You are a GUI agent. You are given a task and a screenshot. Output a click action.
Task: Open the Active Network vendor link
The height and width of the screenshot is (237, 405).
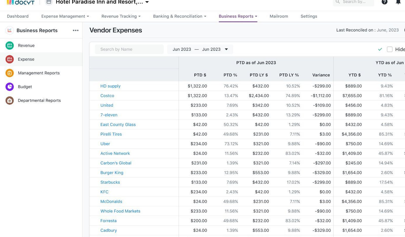(115, 153)
